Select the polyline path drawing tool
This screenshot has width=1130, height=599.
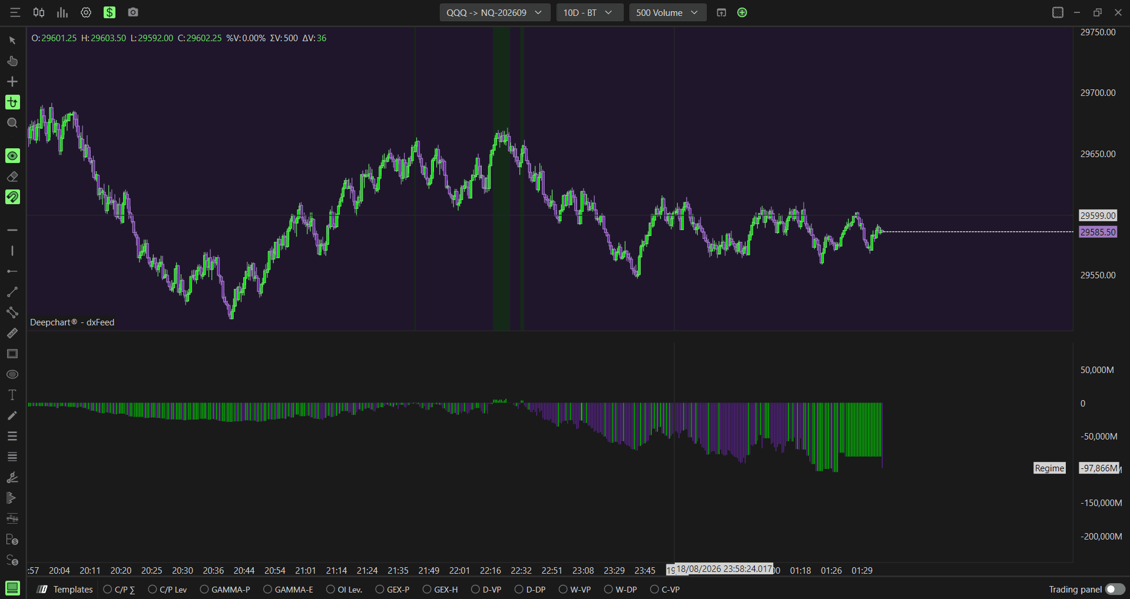[x=12, y=312]
